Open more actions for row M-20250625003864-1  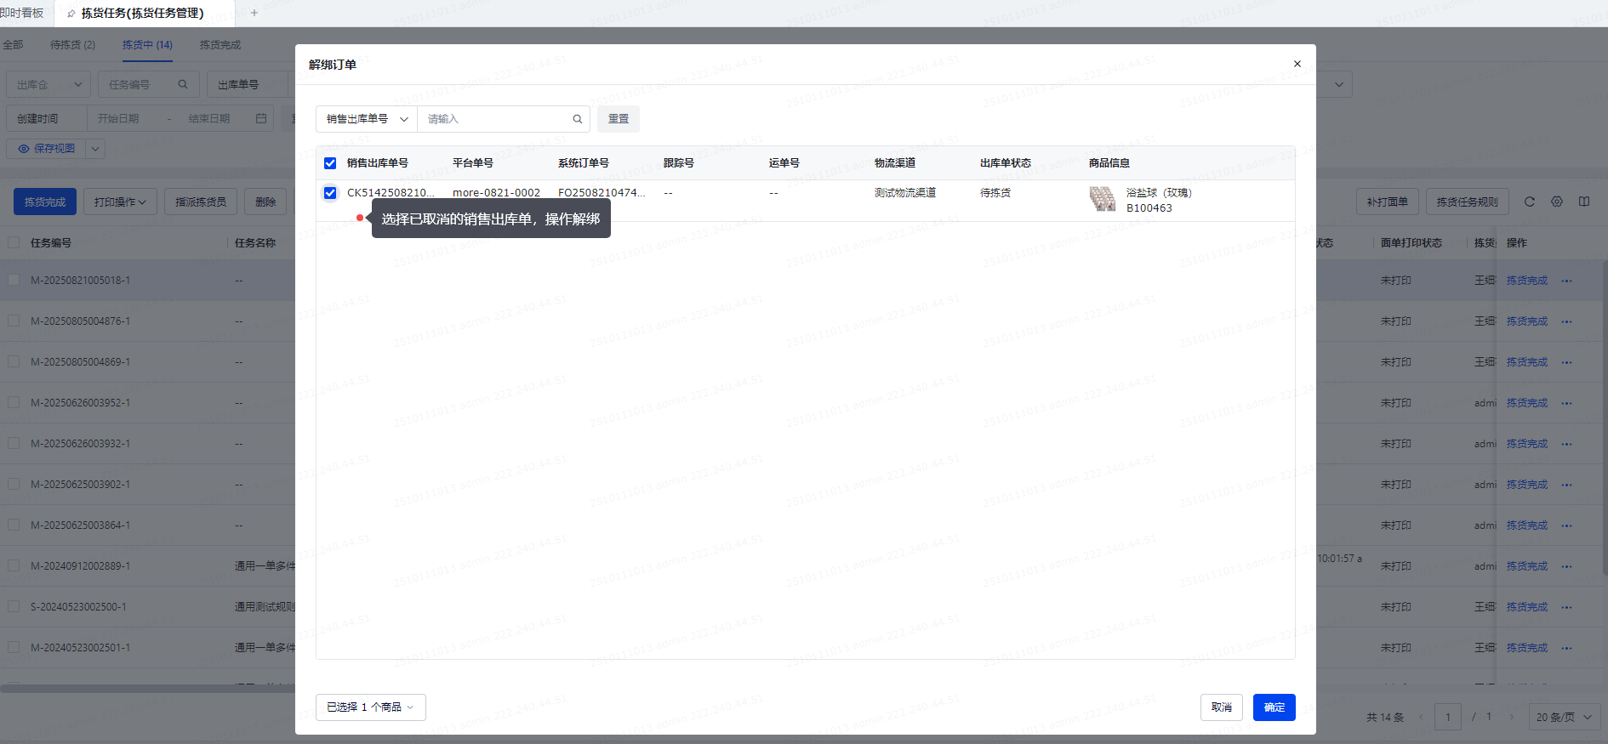(1567, 525)
